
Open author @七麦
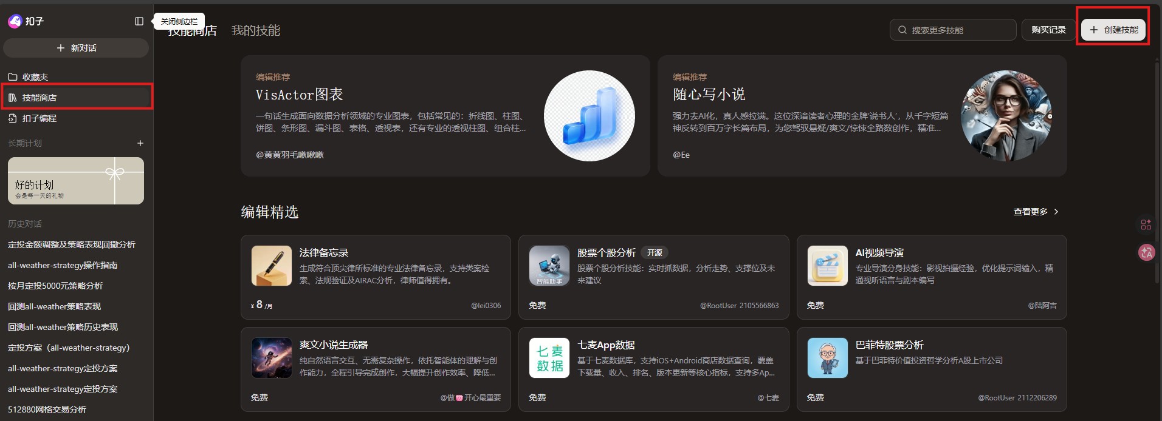(768, 398)
